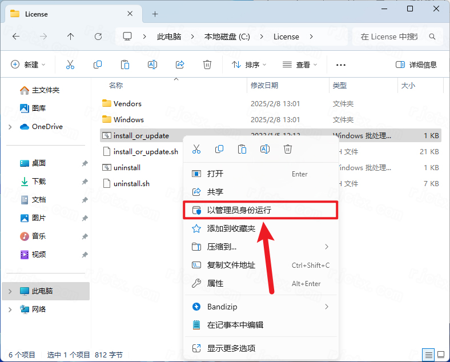450x362 pixels.
Task: Click the Rename icon in the toolbar
Action: tap(152, 65)
